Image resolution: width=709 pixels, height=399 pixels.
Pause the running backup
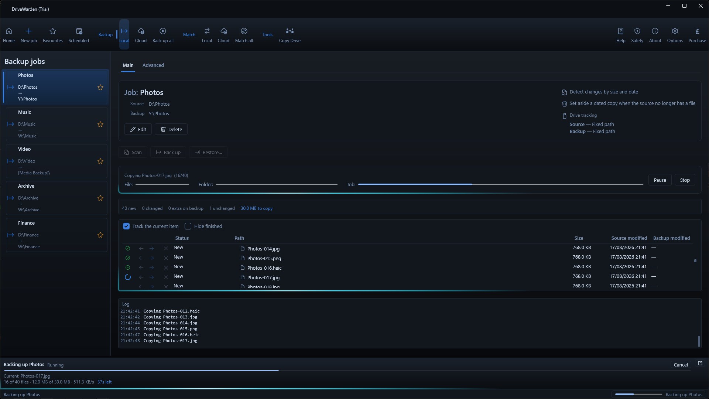tap(660, 180)
